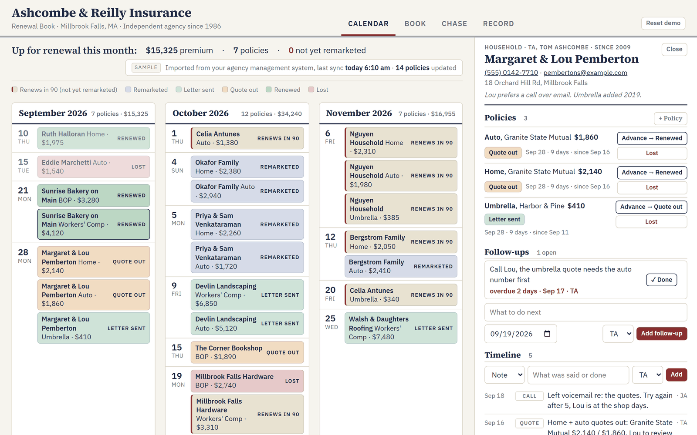Click the Reset demo button

tap(663, 23)
